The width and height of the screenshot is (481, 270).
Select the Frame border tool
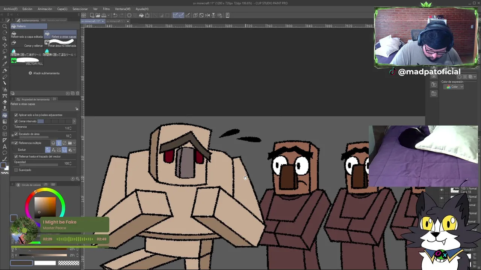point(5,134)
